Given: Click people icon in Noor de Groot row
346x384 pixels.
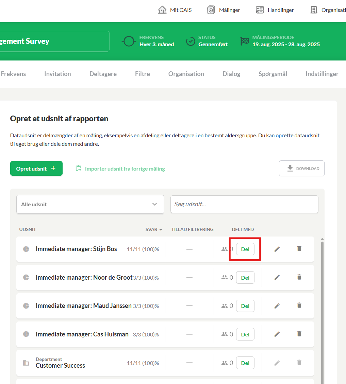Looking at the screenshot, I should tap(225, 278).
